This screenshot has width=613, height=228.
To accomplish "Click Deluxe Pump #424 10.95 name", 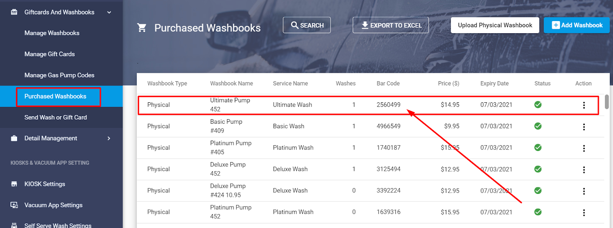I will (x=228, y=190).
